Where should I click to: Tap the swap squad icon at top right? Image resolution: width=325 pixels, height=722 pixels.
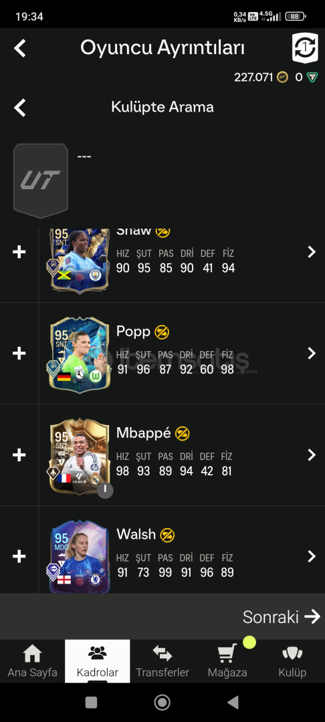pyautogui.click(x=305, y=48)
